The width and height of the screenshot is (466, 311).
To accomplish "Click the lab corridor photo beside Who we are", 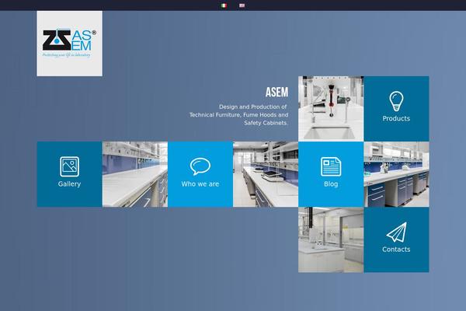I will click(266, 174).
